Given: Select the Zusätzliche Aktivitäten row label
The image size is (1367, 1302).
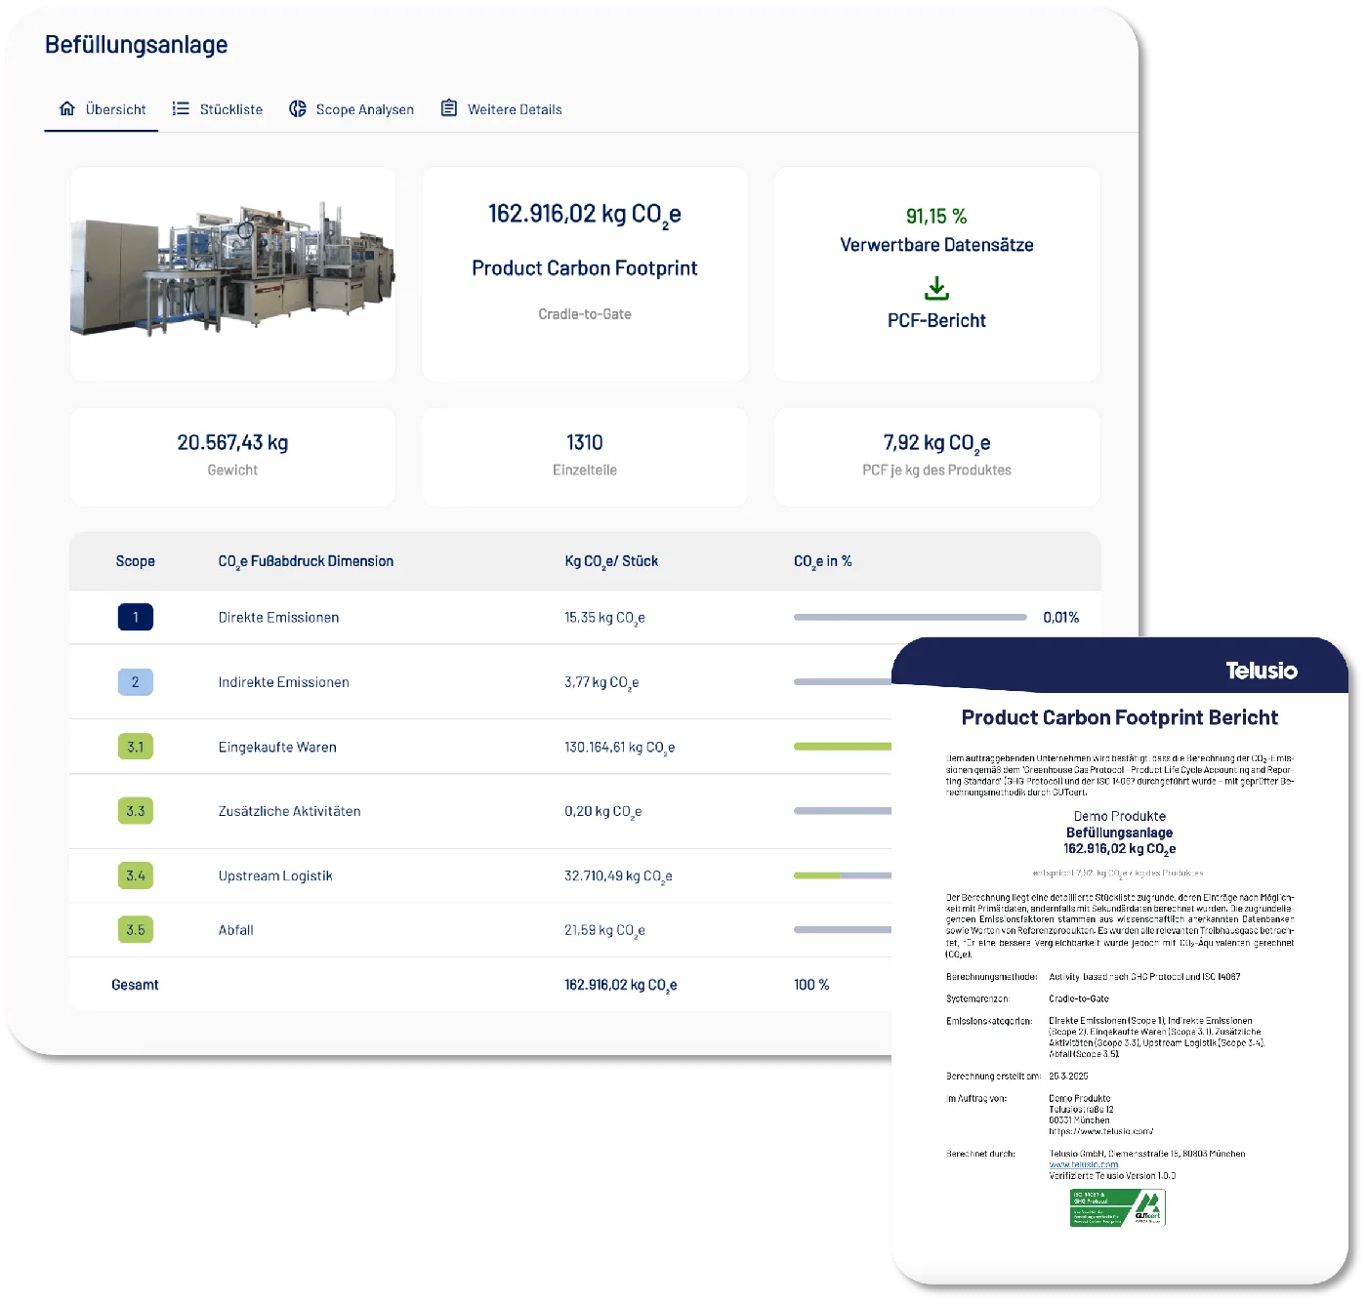Looking at the screenshot, I should coord(289,811).
